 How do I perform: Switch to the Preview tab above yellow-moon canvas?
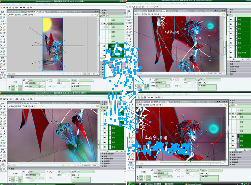click(x=18, y=15)
